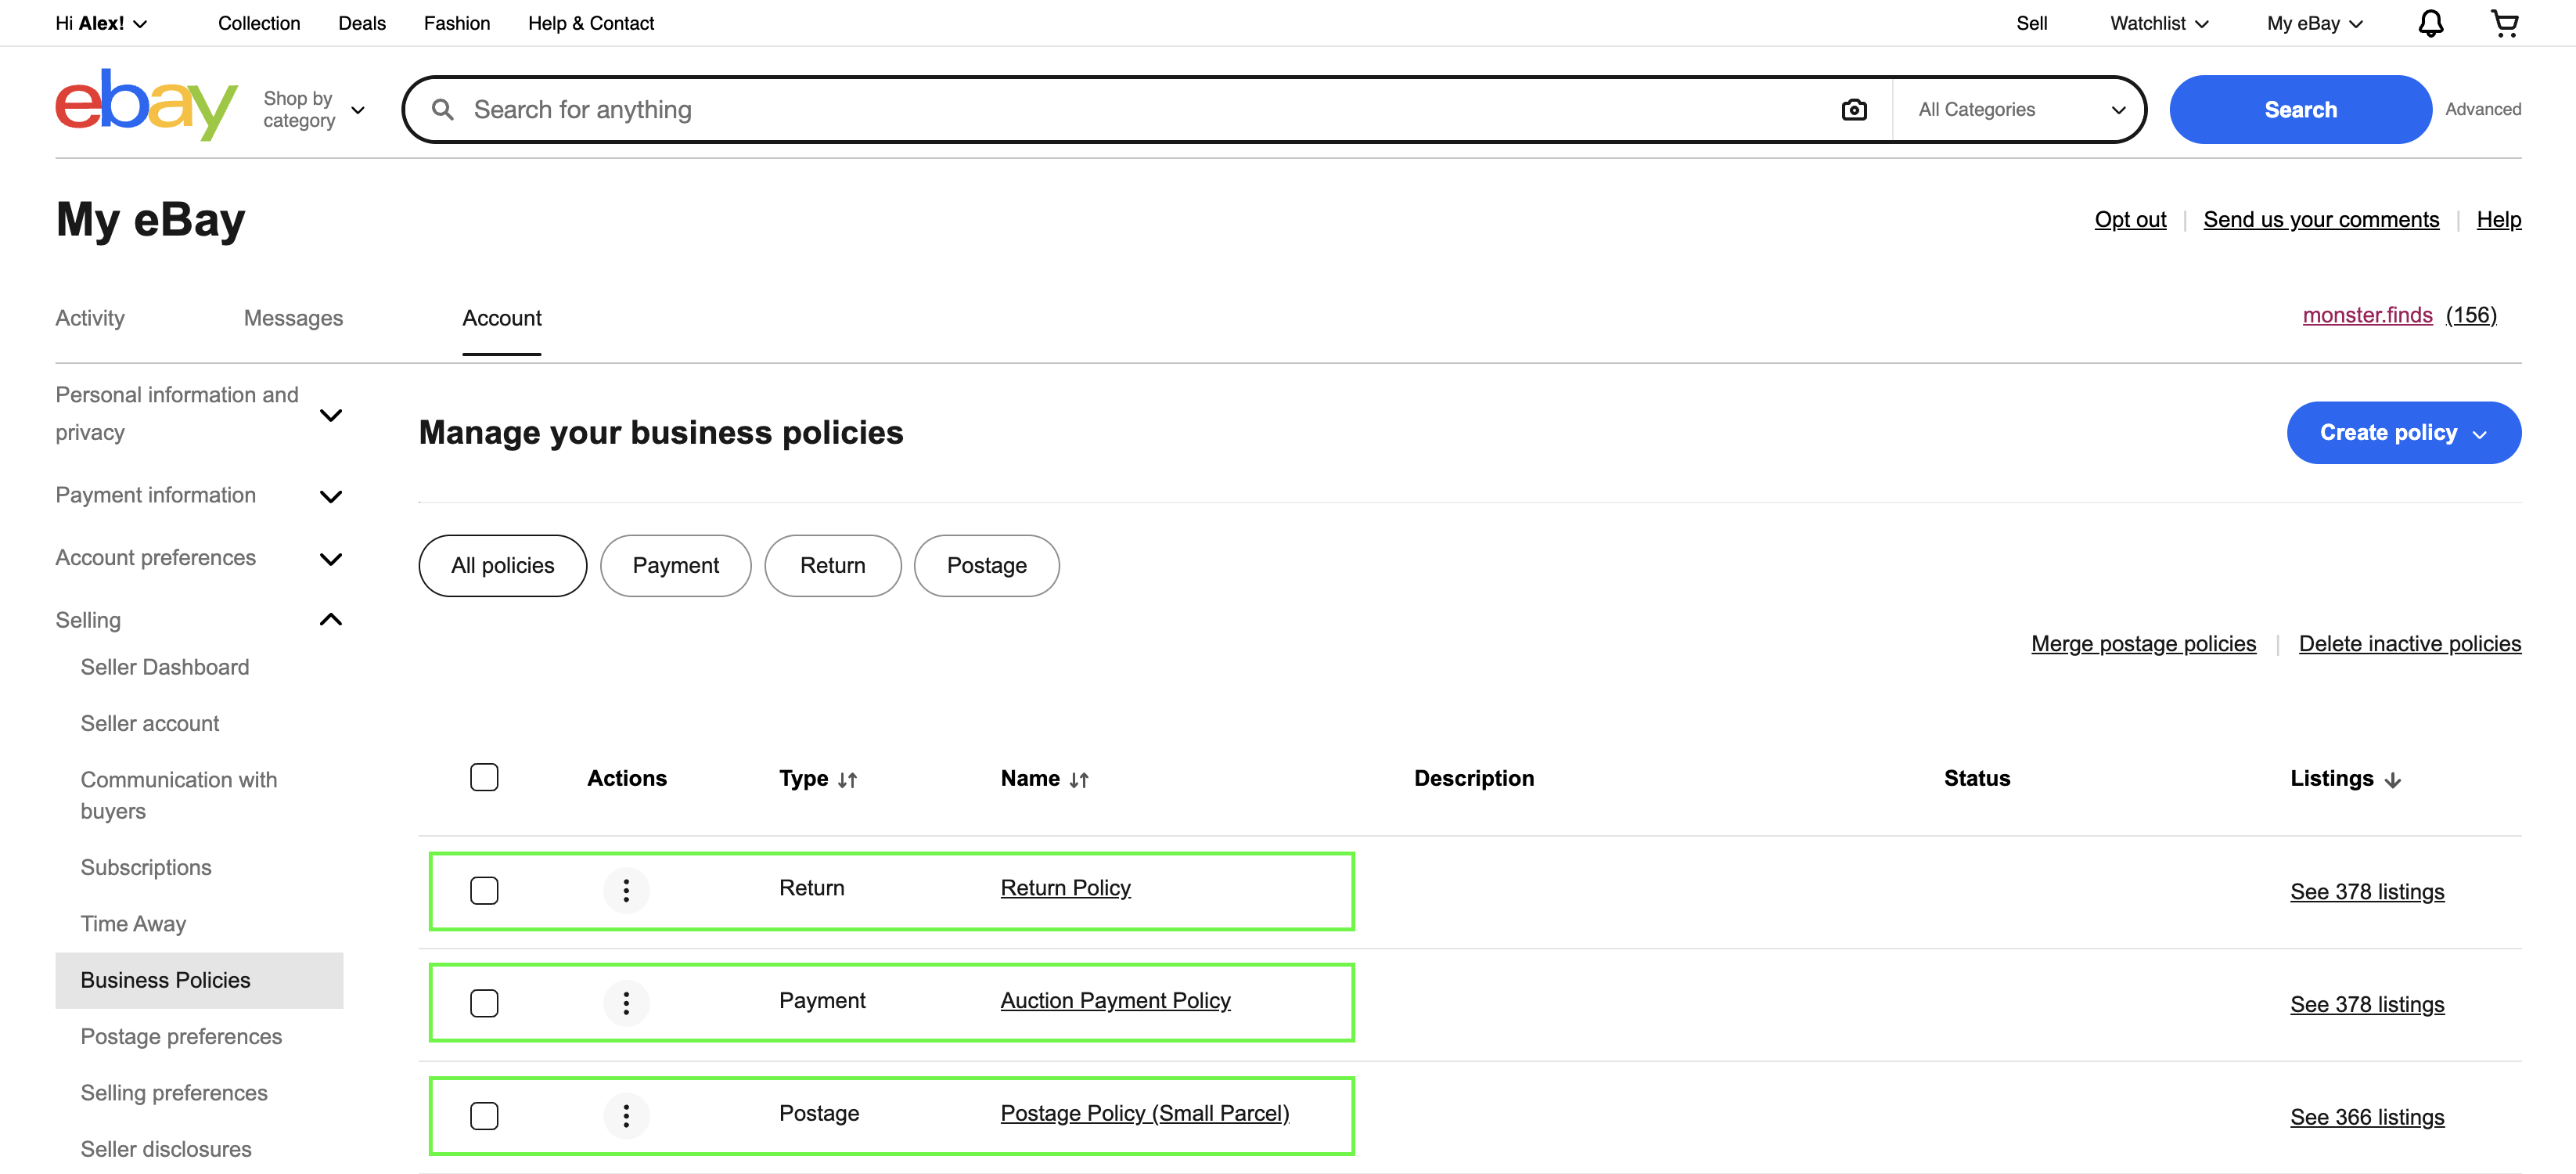Filter policies by Postage
The width and height of the screenshot is (2576, 1174).
[x=986, y=566]
